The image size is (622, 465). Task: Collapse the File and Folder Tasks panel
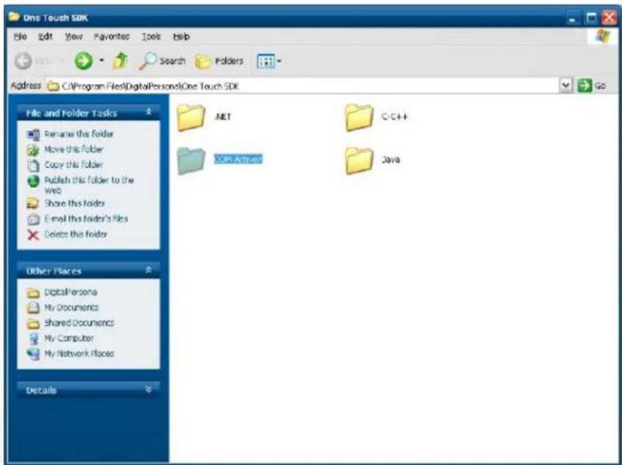click(x=149, y=112)
